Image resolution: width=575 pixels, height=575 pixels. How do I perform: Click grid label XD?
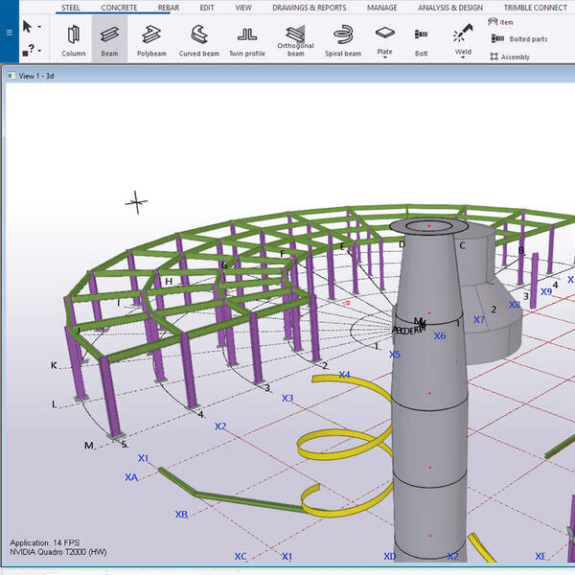[x=389, y=556]
